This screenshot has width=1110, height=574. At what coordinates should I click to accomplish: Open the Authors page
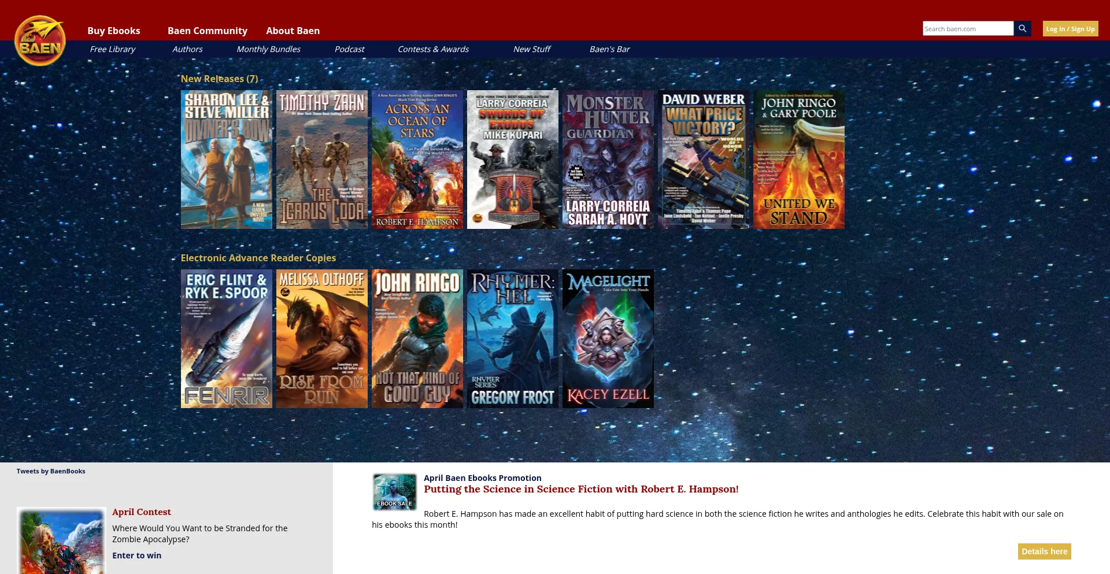click(187, 49)
